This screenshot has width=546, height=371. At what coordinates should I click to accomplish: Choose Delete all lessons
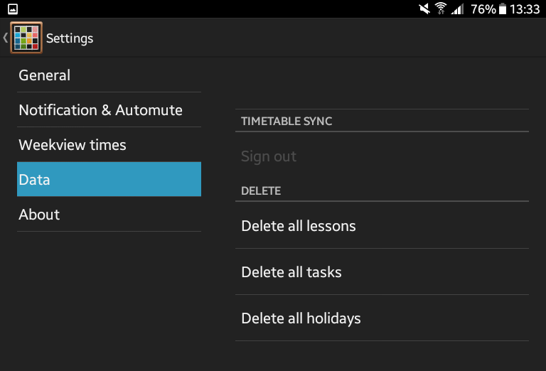pos(382,226)
